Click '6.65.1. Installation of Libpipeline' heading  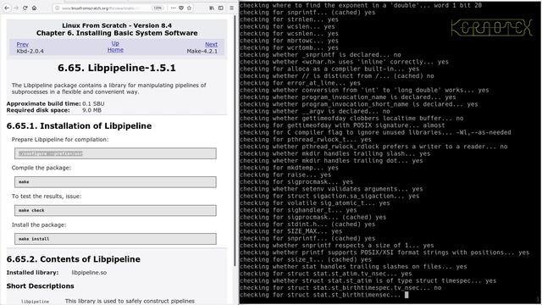[79, 126]
